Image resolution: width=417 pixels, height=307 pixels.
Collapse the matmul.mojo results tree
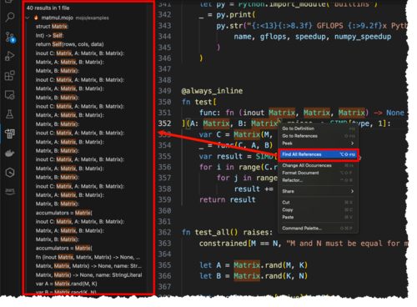tap(28, 18)
